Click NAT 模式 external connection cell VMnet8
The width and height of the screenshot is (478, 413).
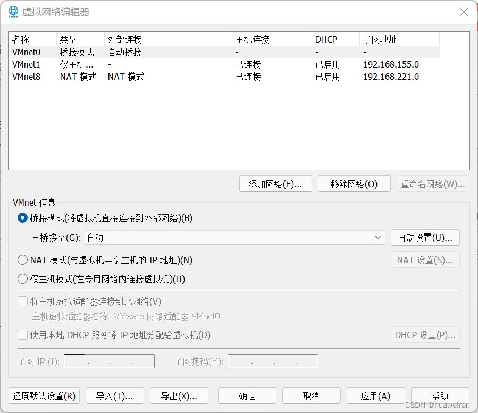click(x=126, y=77)
